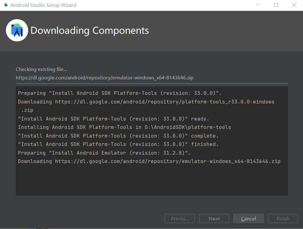Click log line with platform-tools_r33.0.0-windows URL
Image resolution: width=303 pixels, height=229 pixels.
[146, 102]
